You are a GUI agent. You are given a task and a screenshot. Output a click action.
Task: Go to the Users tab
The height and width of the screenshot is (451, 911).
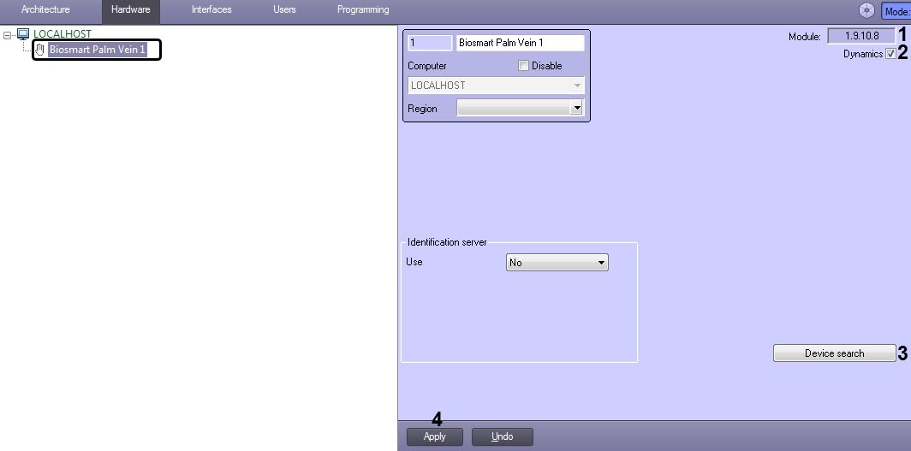(x=284, y=10)
